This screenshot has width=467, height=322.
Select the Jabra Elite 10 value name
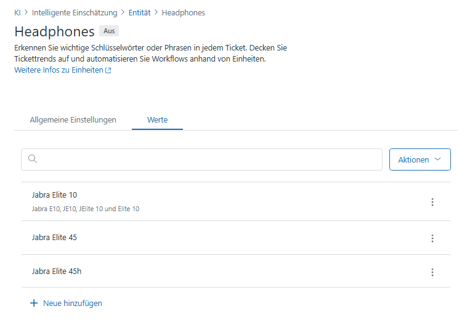click(54, 195)
